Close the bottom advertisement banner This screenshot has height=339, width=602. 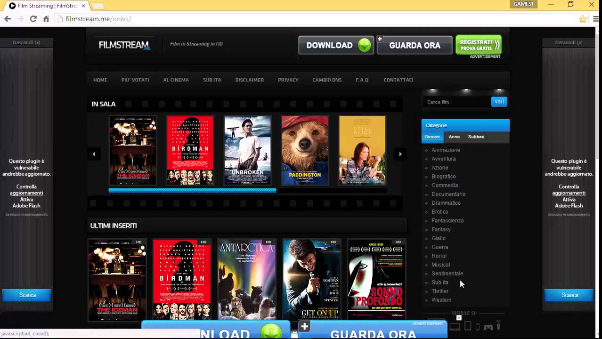pos(459,317)
